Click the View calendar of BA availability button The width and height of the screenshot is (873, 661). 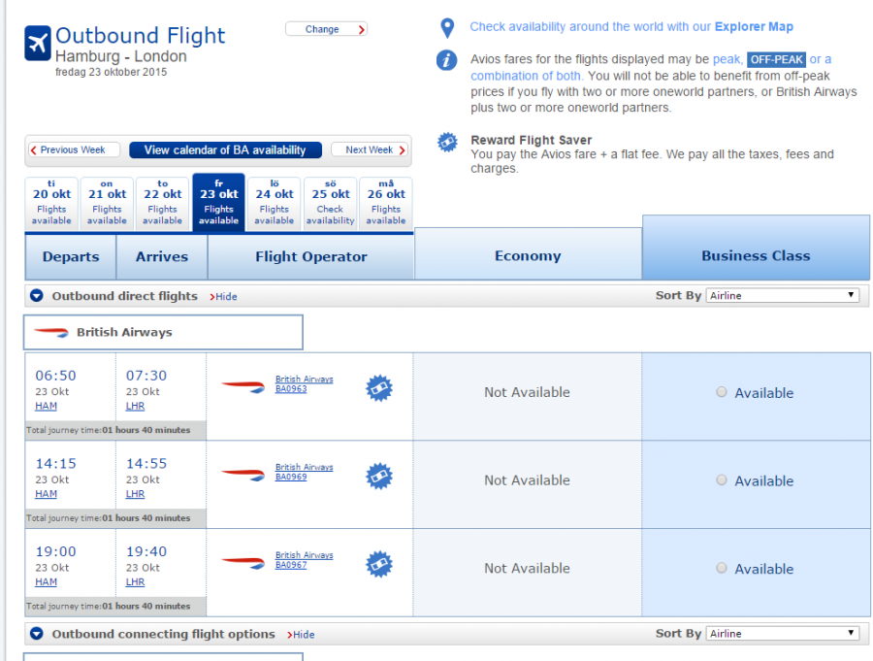tap(225, 149)
